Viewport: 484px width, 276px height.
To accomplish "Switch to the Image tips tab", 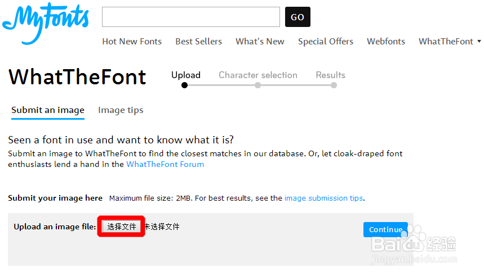I will [x=121, y=110].
